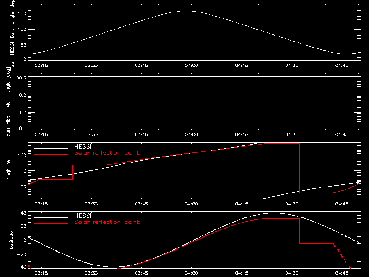Select "Solar reflection point" legend in Longitude plot
The image size is (369, 277).
pyautogui.click(x=107, y=153)
